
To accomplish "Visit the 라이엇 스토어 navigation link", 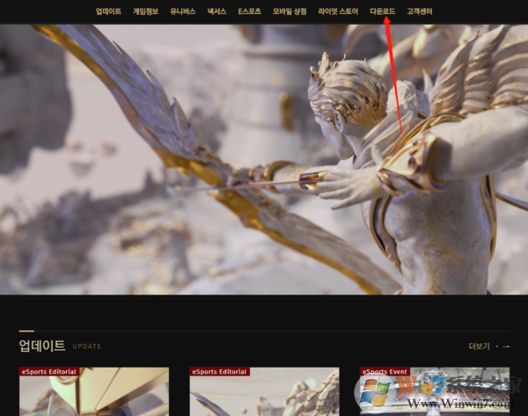I will 338,11.
